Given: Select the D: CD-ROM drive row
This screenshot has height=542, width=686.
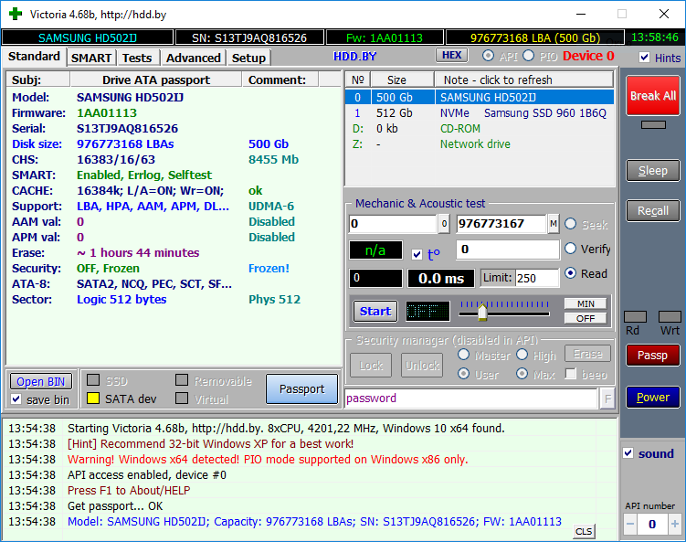Looking at the screenshot, I should click(x=480, y=129).
